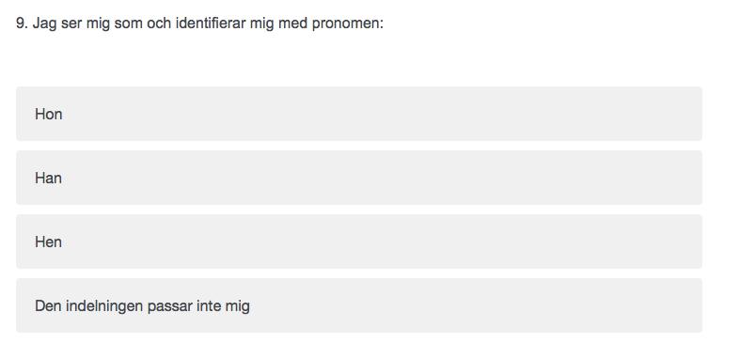Tap the gray box labeled Hen
This screenshot has width=740, height=359.
point(359,242)
